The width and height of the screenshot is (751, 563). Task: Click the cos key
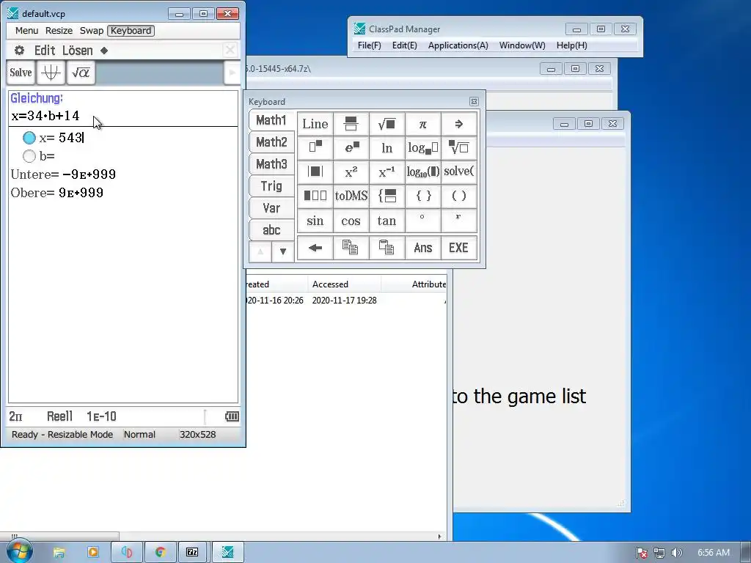351,221
